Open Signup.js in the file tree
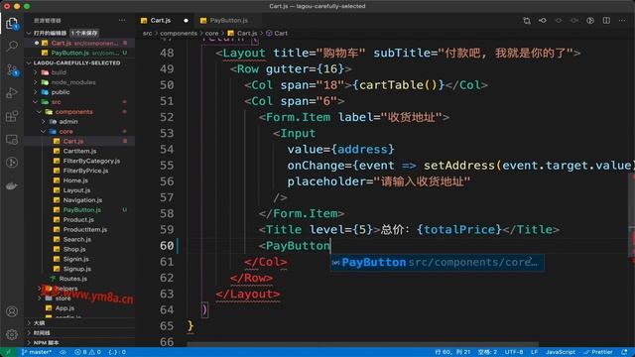This screenshot has width=635, height=357. [x=77, y=269]
